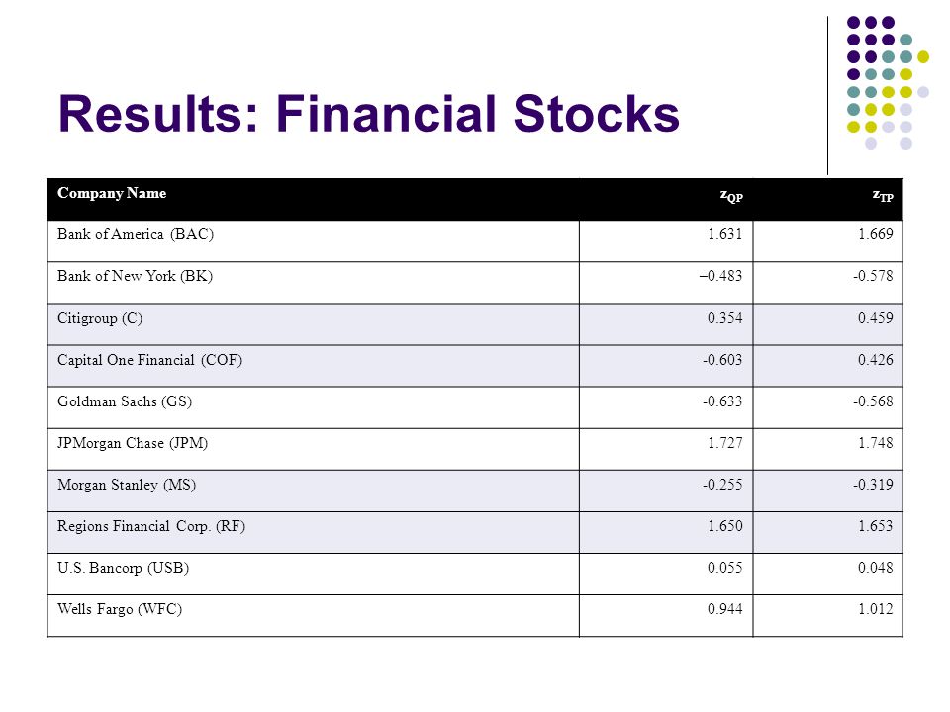Click the top-left dark purple decorative dot
Viewport: 950px width, 712px height.
coord(854,23)
